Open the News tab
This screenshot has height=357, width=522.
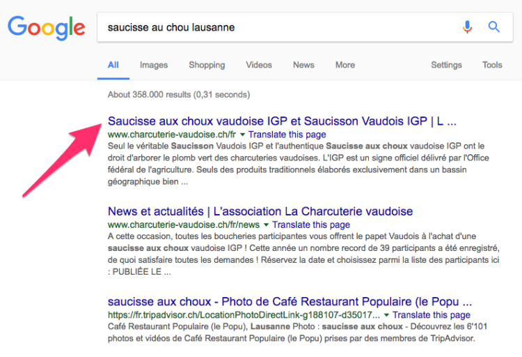[x=303, y=65]
